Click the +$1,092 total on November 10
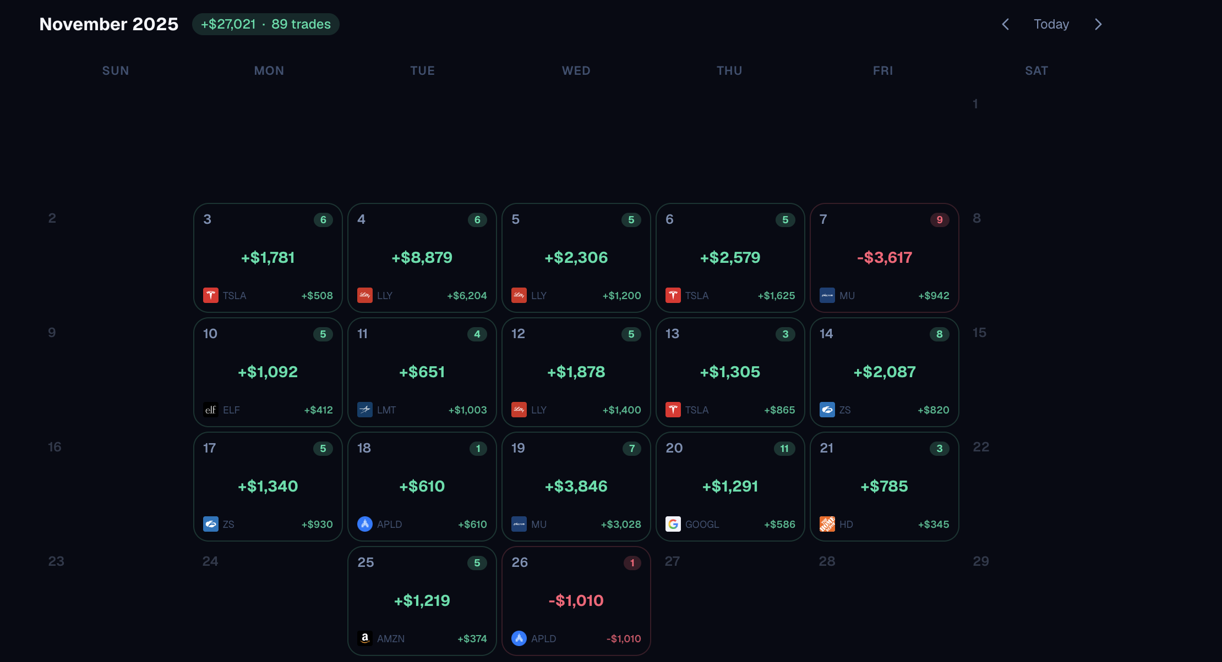The height and width of the screenshot is (662, 1222). point(268,372)
